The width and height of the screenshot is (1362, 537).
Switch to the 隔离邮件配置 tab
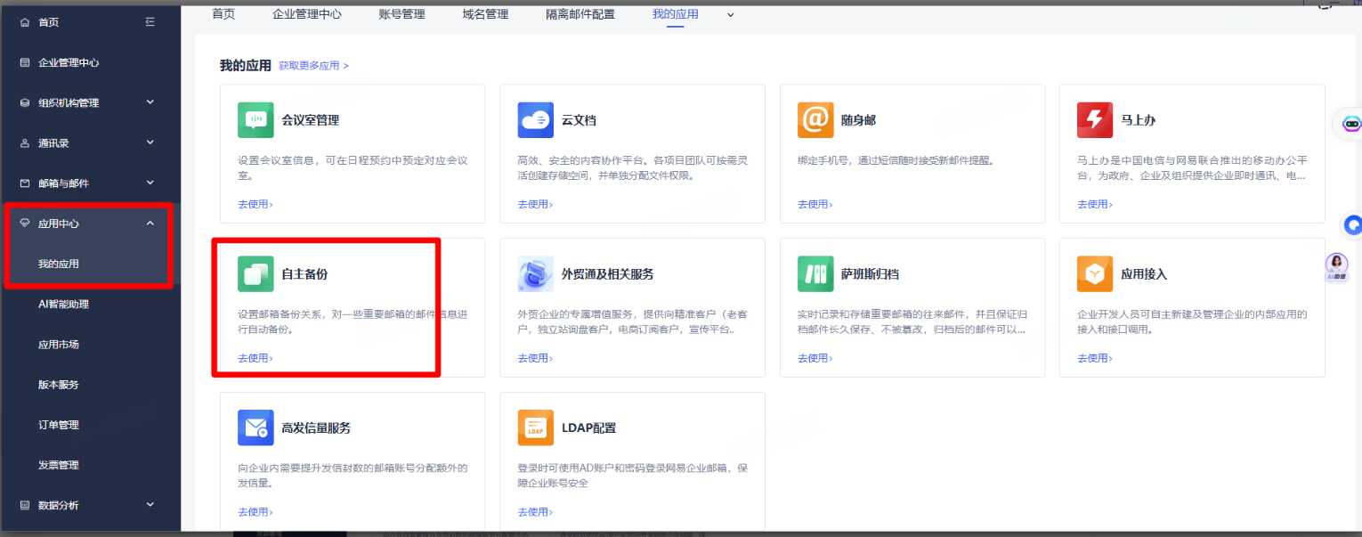(580, 14)
